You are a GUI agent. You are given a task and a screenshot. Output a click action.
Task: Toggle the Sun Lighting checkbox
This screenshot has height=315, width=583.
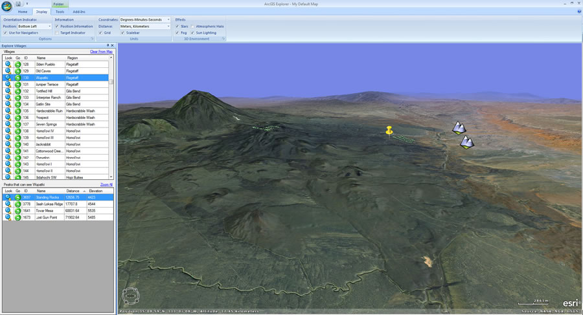[192, 33]
